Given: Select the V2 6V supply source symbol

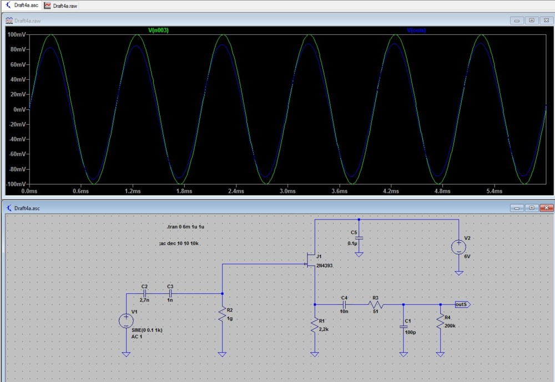Looking at the screenshot, I should 459,246.
